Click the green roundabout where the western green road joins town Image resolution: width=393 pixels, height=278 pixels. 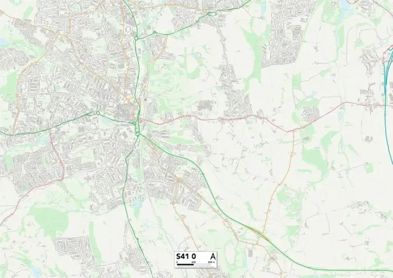pos(98,113)
